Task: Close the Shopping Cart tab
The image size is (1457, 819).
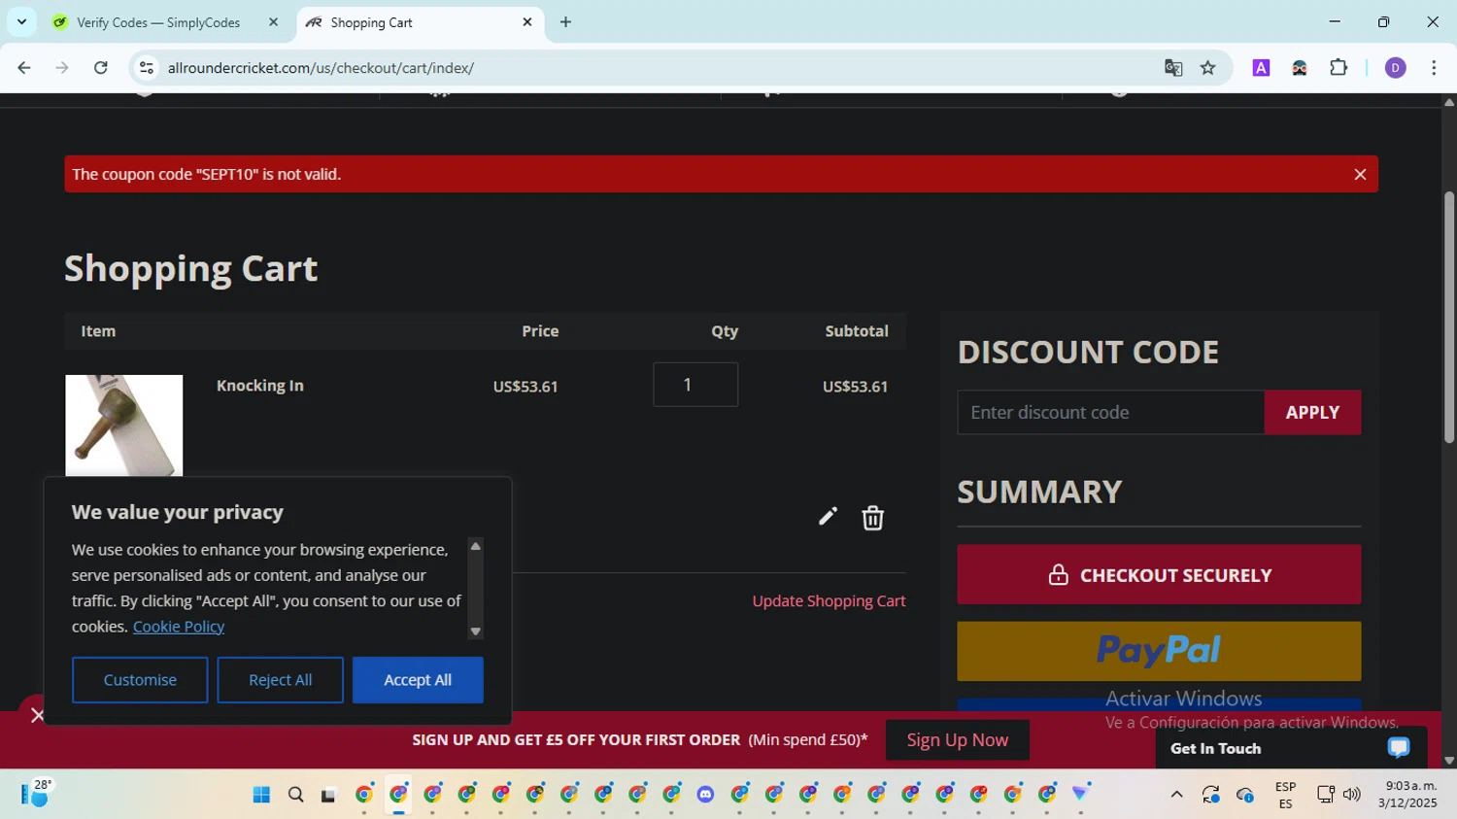Action: pyautogui.click(x=527, y=22)
